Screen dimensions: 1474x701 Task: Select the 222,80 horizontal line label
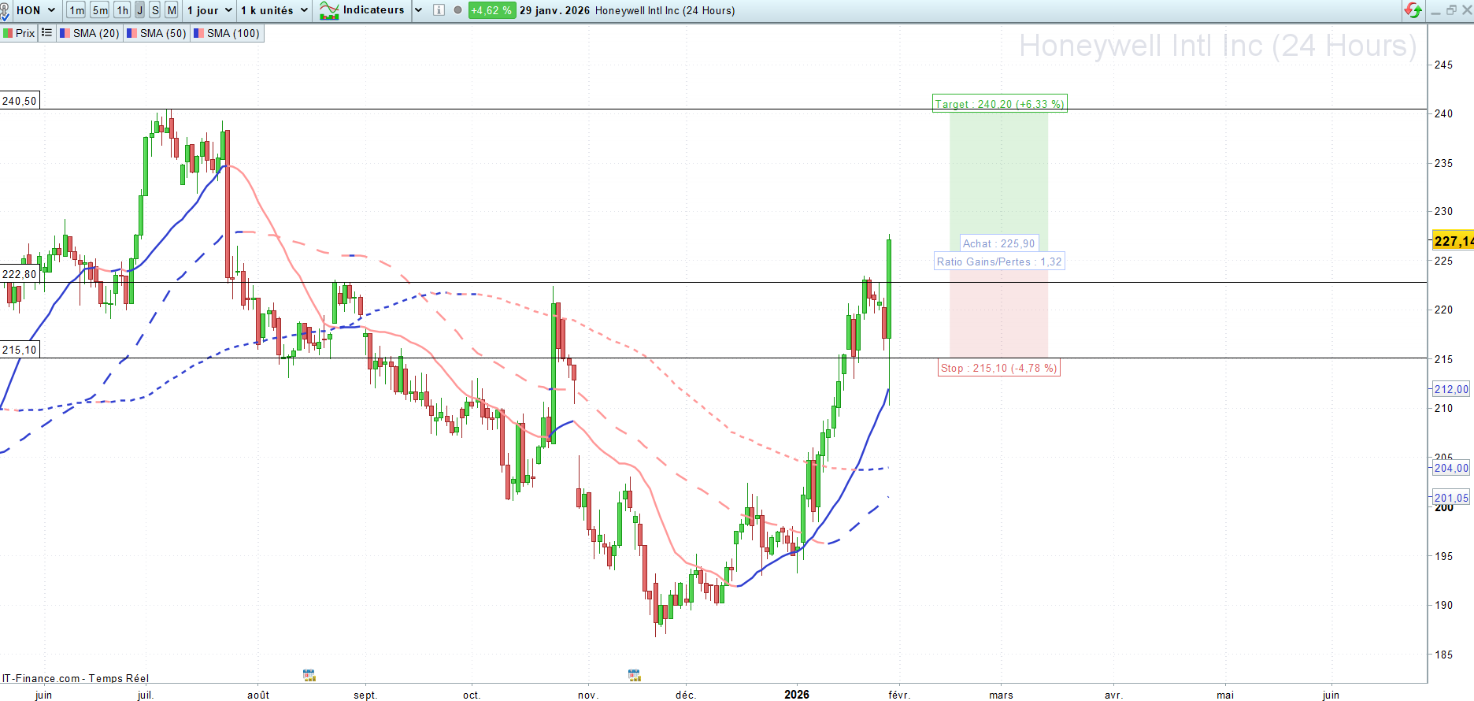point(20,274)
